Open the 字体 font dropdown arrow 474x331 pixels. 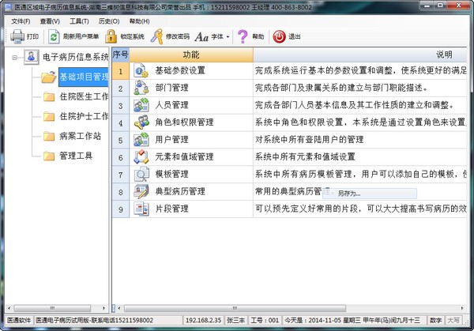tap(228, 36)
